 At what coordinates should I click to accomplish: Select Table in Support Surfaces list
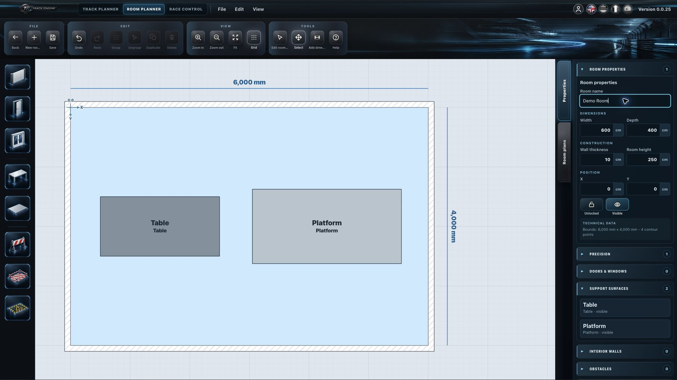pos(625,308)
